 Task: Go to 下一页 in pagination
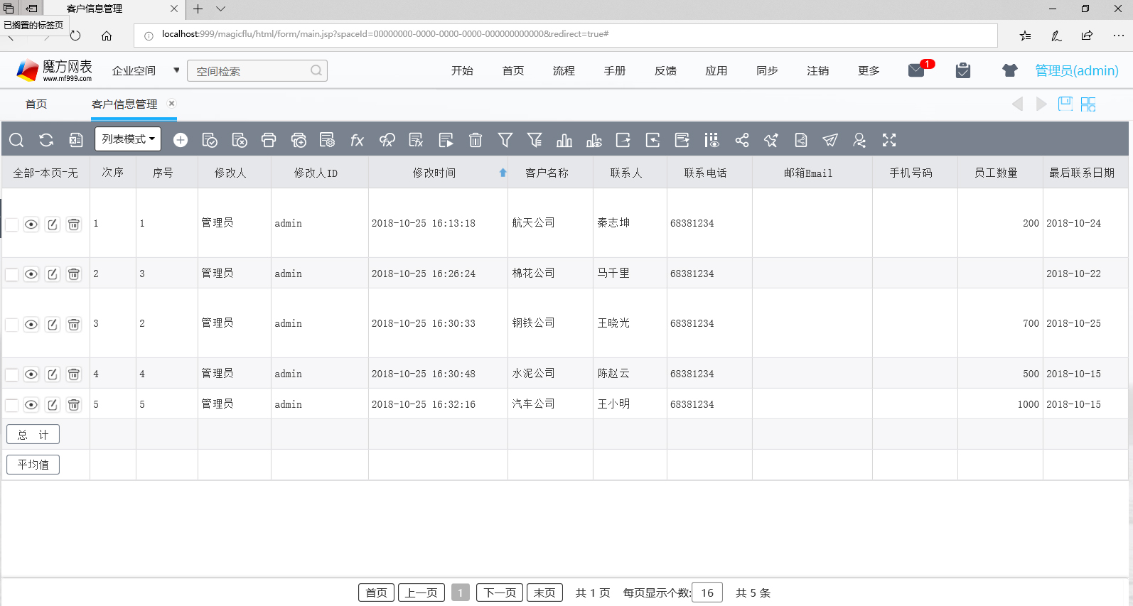tap(500, 593)
